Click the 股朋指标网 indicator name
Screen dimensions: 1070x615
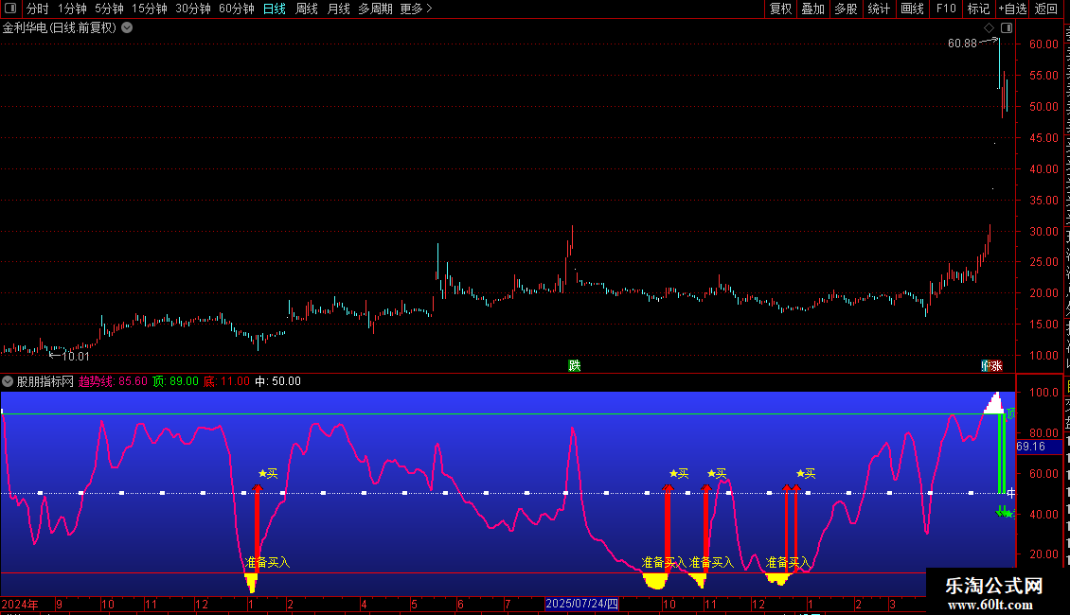(45, 381)
